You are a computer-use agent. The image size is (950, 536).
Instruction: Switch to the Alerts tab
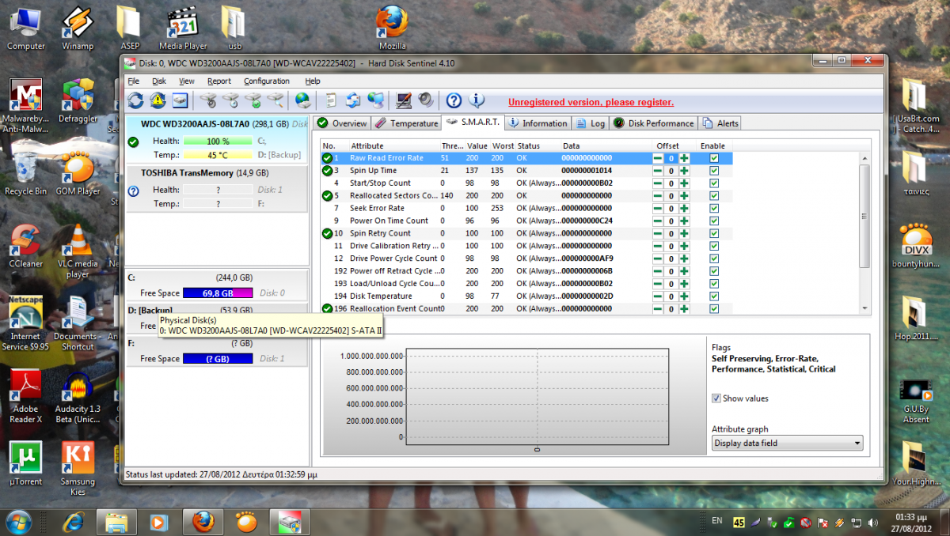[x=720, y=123]
